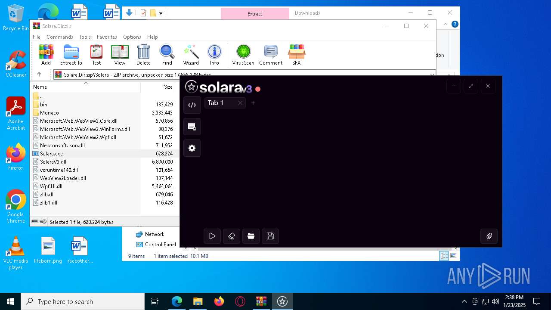Save the script with floppy icon
The height and width of the screenshot is (310, 551).
(x=270, y=236)
